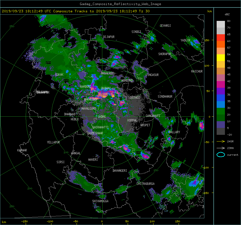The image size is (241, 225).
Task: Click the 80 dBZ light gray swatch
Action: pyautogui.click(x=221, y=24)
